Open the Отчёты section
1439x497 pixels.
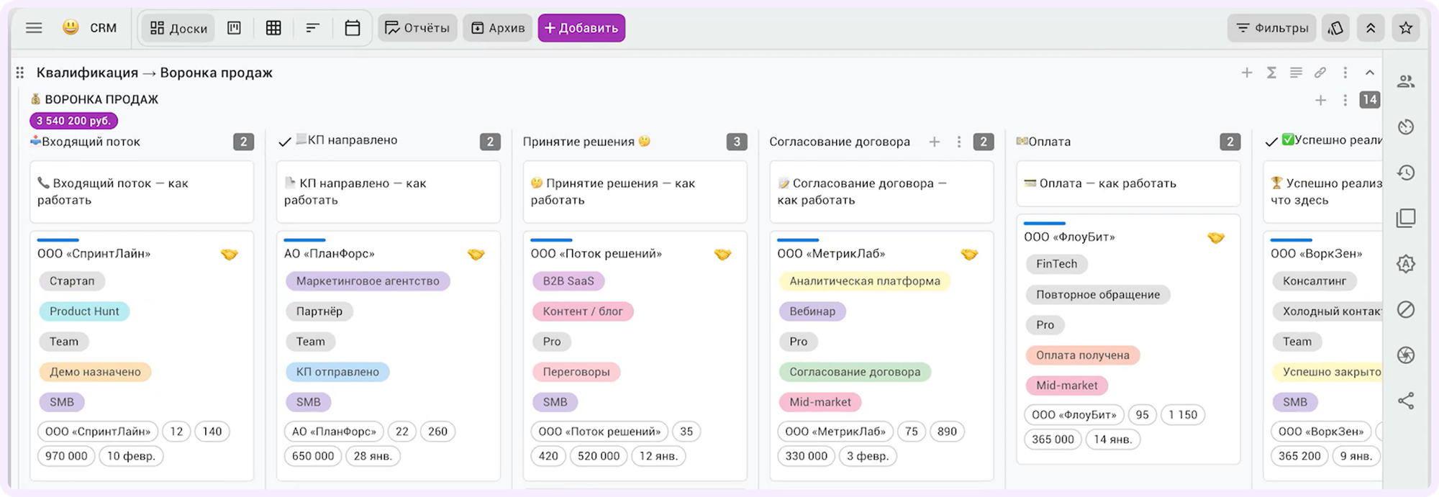(x=417, y=28)
